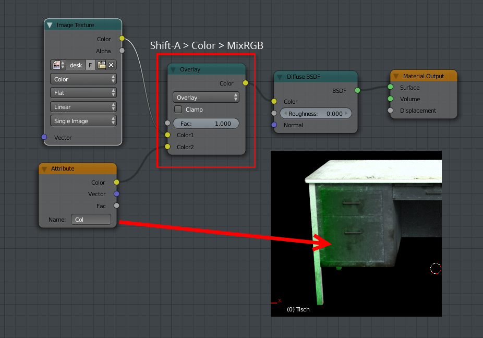Click the Roughness 0.000 slider
Image resolution: width=483 pixels, height=338 pixels.
pyautogui.click(x=316, y=113)
